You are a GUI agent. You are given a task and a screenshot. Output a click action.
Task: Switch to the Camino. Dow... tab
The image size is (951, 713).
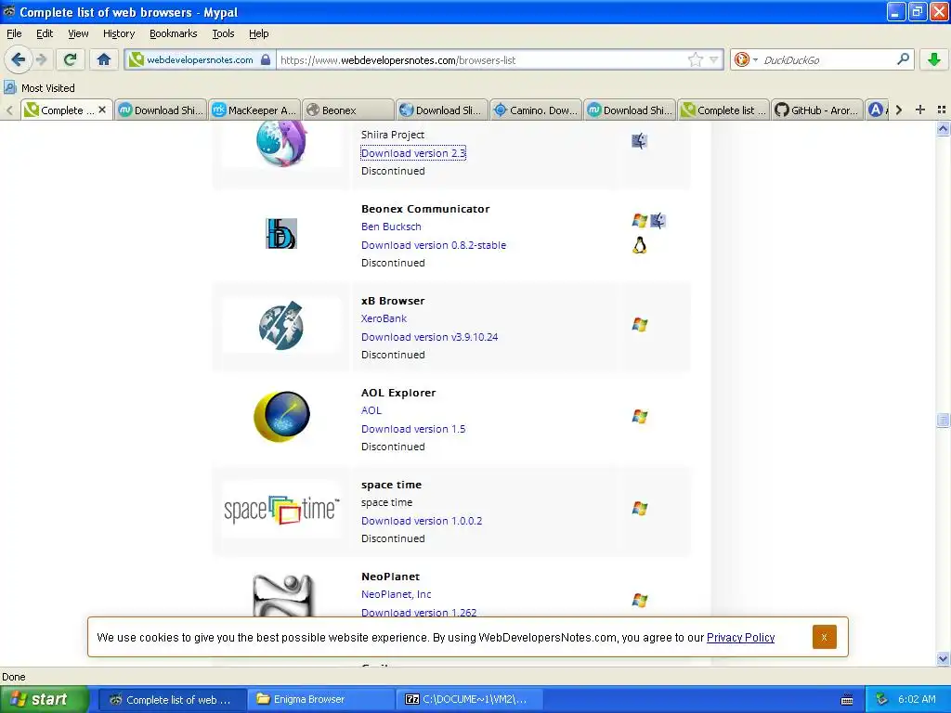point(536,110)
